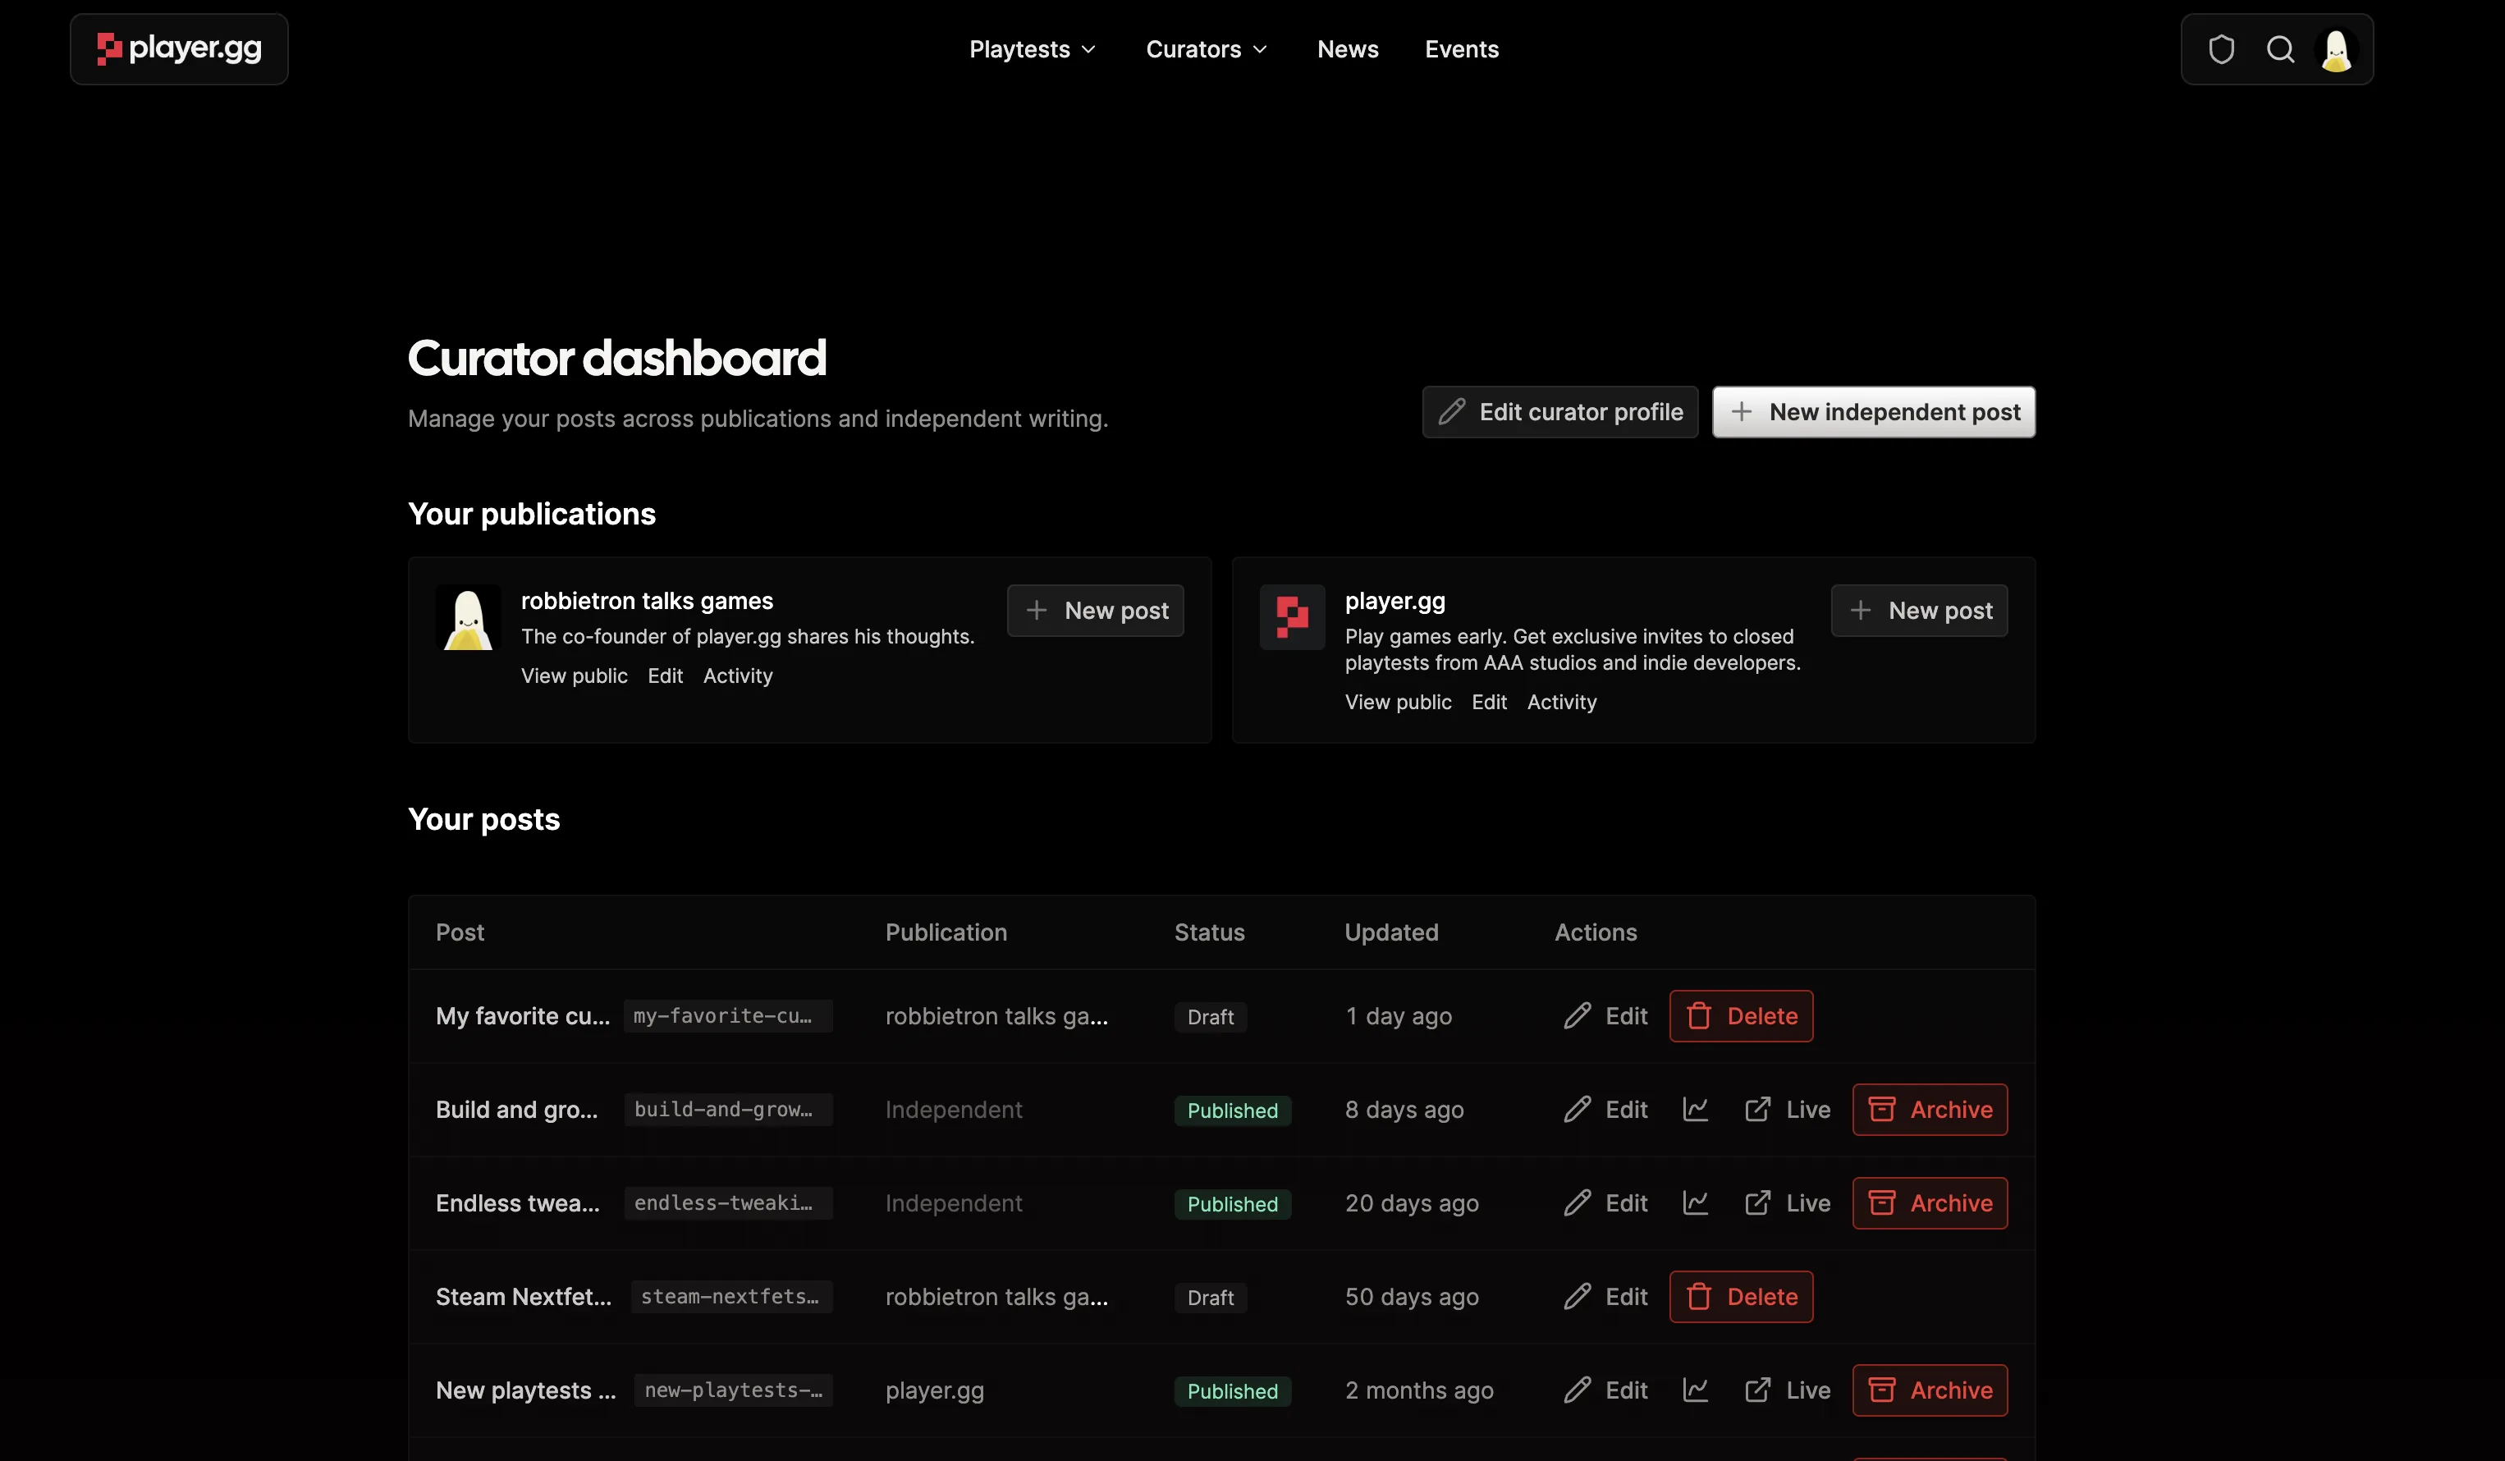Delete the My favorite cu... draft

point(1742,1016)
